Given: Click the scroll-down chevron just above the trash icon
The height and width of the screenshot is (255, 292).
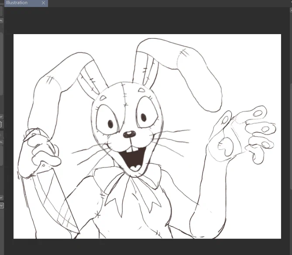Looking at the screenshot, I should [x=1, y=117].
